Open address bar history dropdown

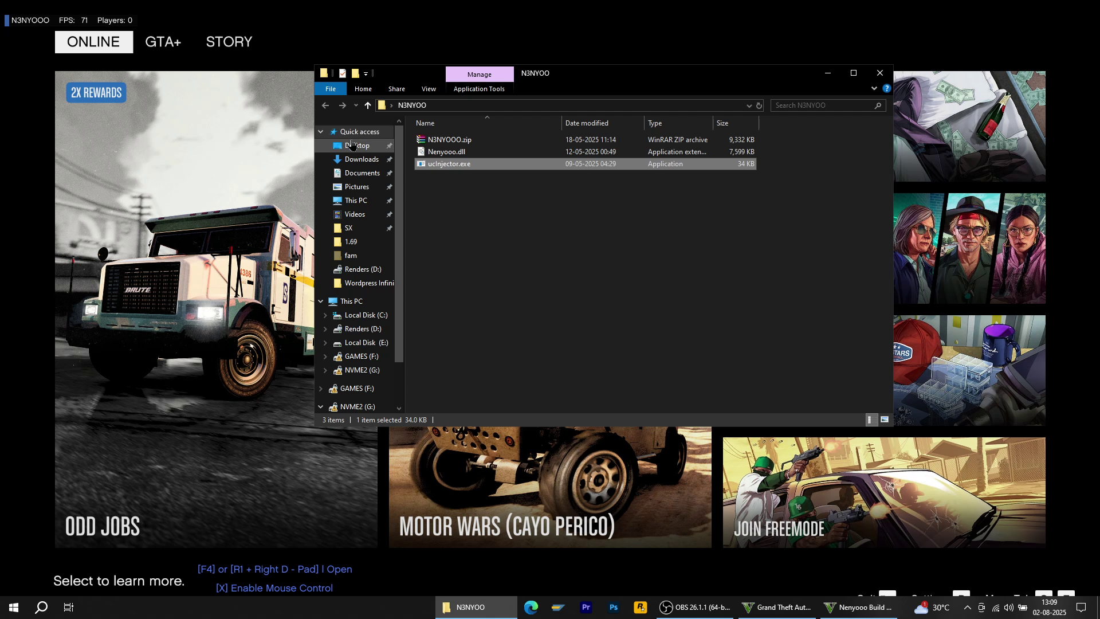pos(749,105)
